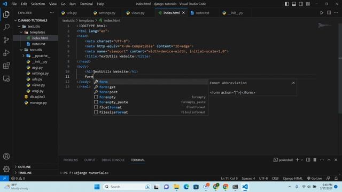The width and height of the screenshot is (342, 192).
Task: Collapse the outer textutils folder
Action: tap(34, 26)
